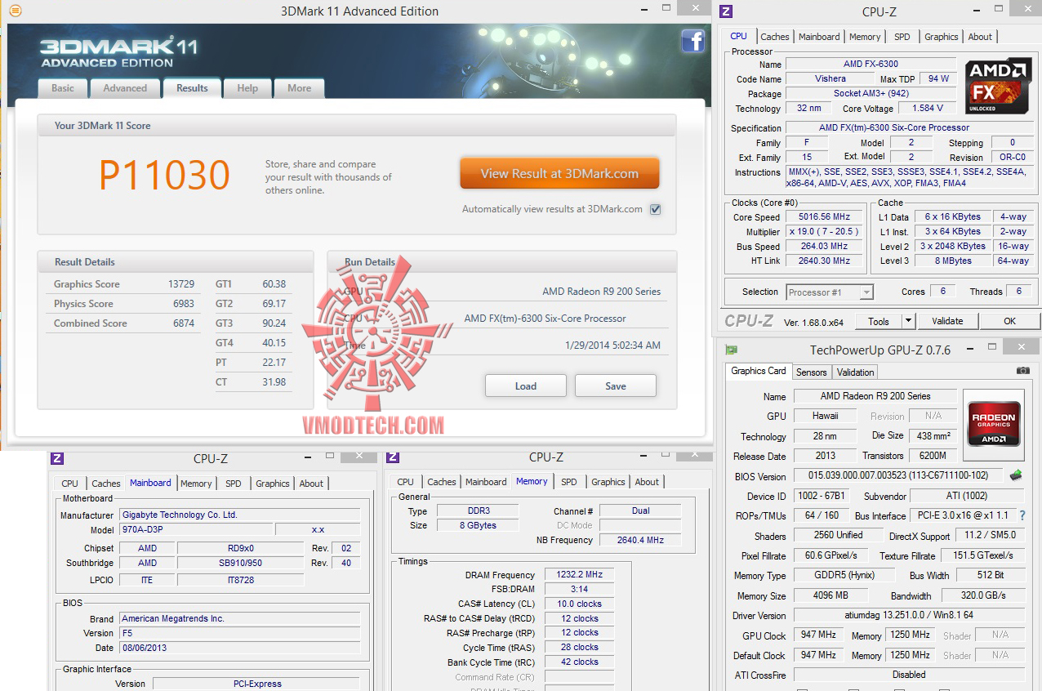Open the Help tab in 3DMark
Viewport: 1042px width, 691px height.
(x=247, y=88)
